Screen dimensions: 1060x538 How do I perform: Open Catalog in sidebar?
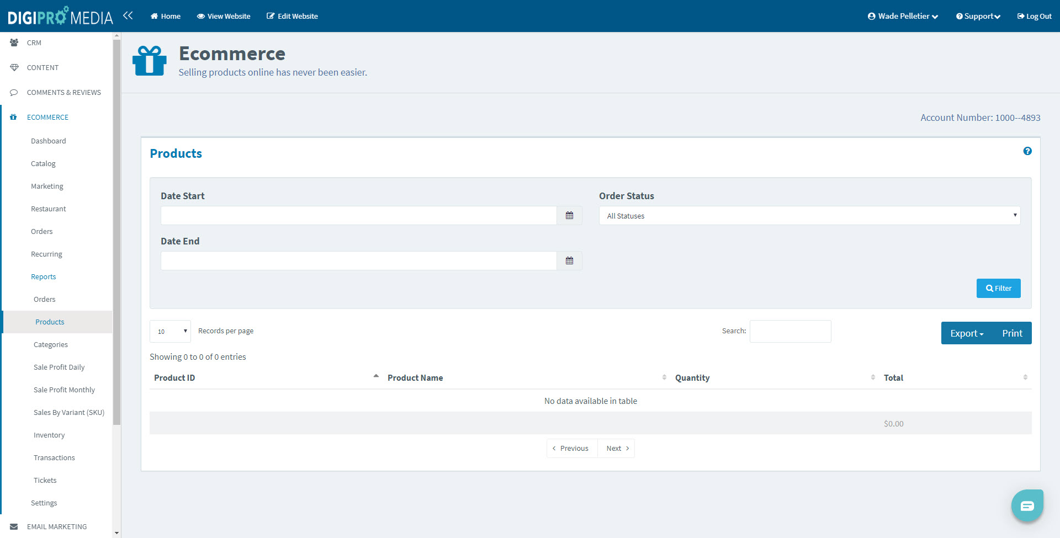click(x=43, y=164)
